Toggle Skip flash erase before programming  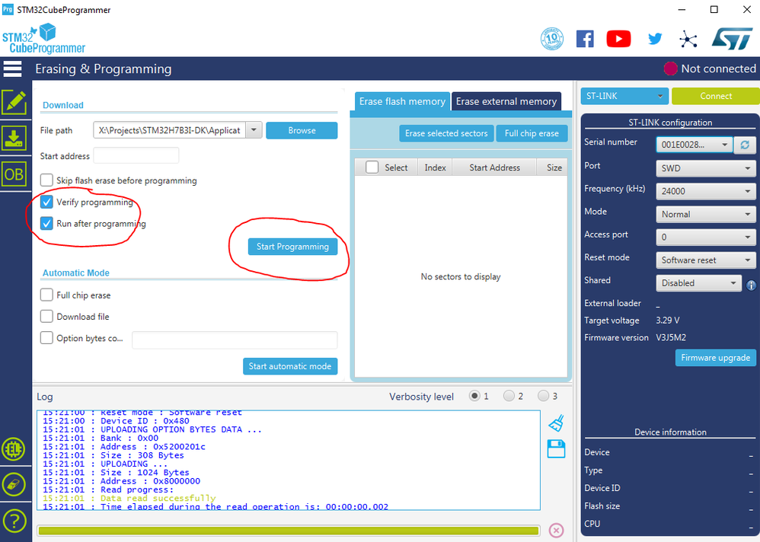(46, 180)
